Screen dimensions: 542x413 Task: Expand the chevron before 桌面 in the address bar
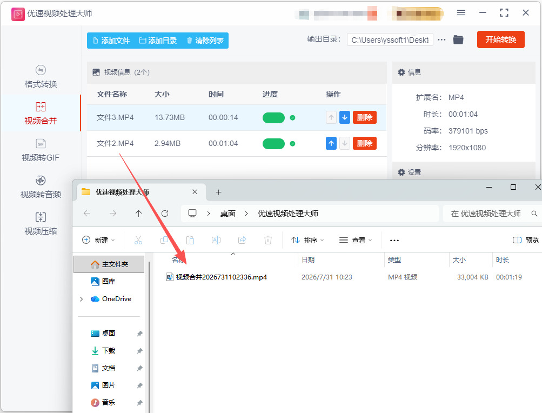tap(209, 214)
